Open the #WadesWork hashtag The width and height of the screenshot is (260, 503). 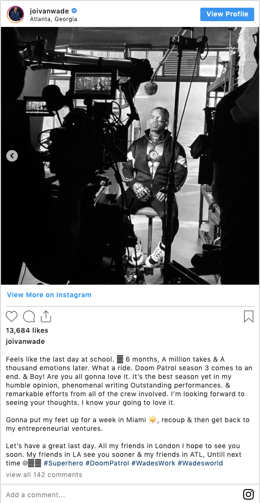pyautogui.click(x=153, y=463)
